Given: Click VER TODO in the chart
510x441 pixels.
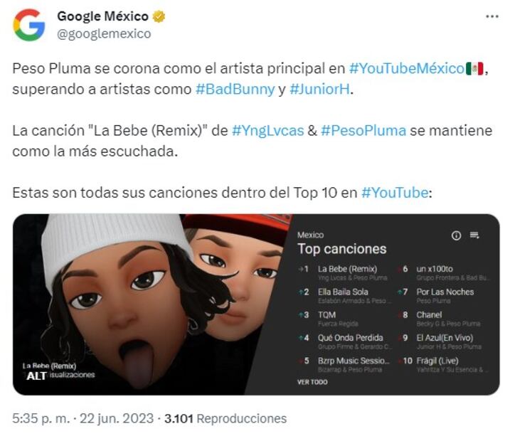Looking at the screenshot, I should click(312, 382).
